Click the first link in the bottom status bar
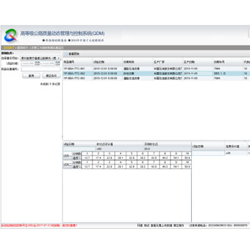 pos(140,226)
